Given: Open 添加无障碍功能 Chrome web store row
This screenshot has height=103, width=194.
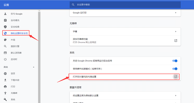Looking at the screenshot, I should (x=125, y=41).
